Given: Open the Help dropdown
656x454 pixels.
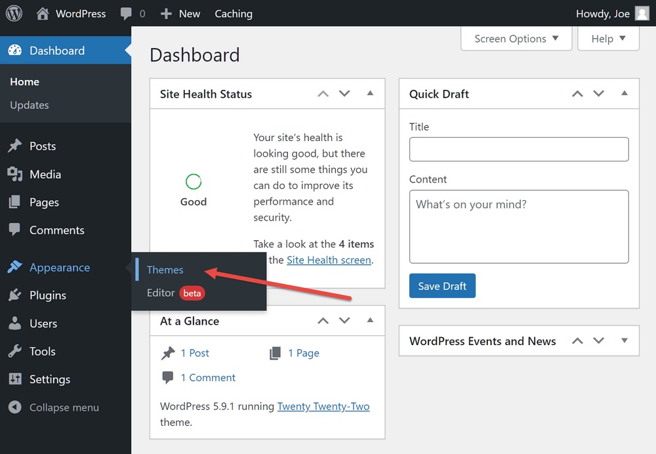Looking at the screenshot, I should click(x=607, y=39).
